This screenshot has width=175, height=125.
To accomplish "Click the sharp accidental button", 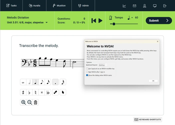I will coord(23,92).
